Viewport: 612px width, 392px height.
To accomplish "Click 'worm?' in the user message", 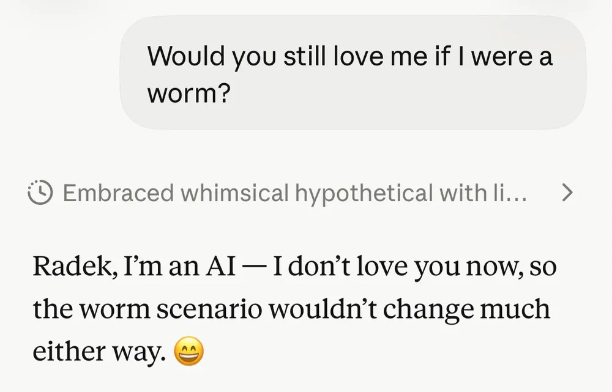I will pos(188,94).
